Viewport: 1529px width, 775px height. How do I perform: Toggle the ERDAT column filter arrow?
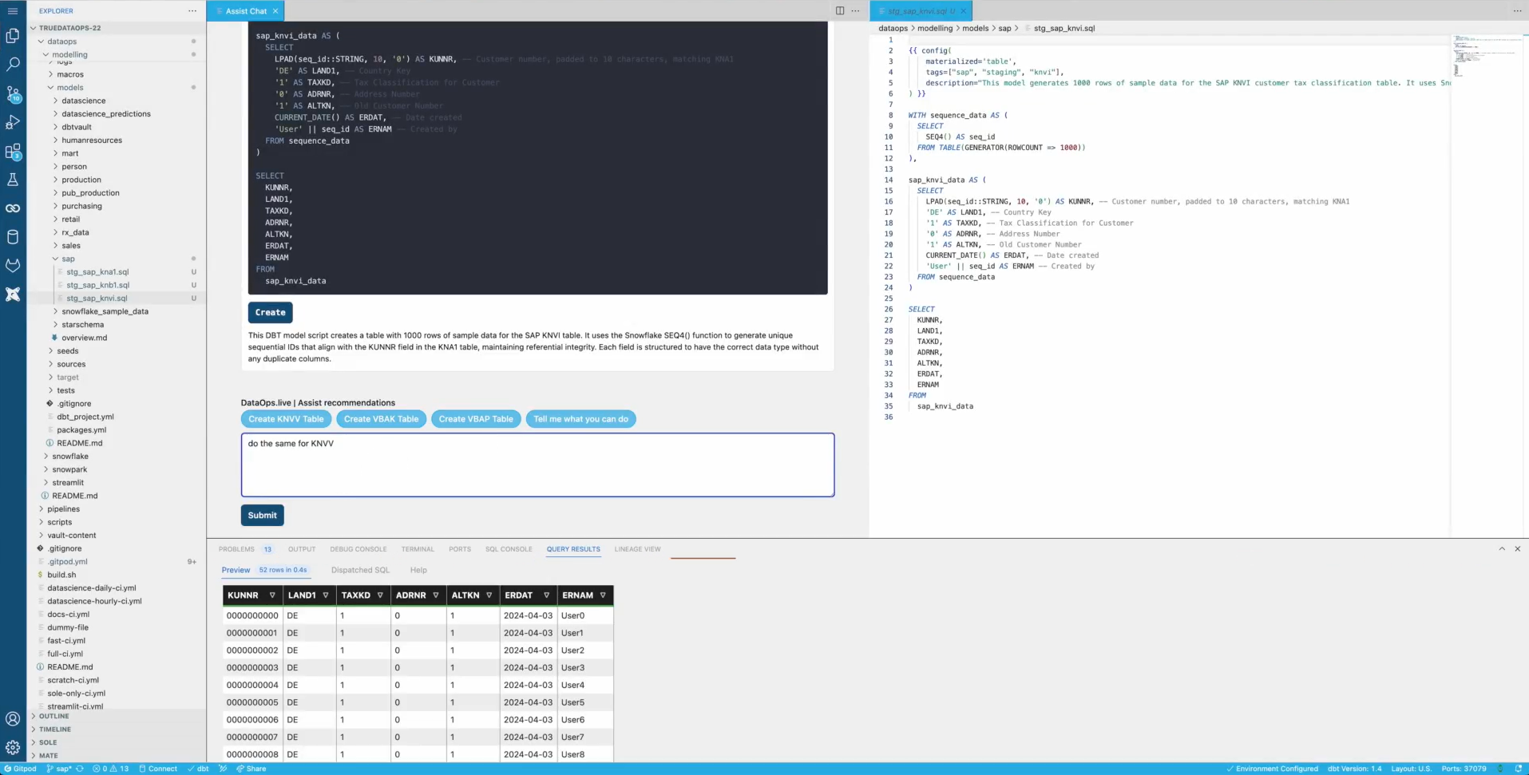tap(548, 595)
